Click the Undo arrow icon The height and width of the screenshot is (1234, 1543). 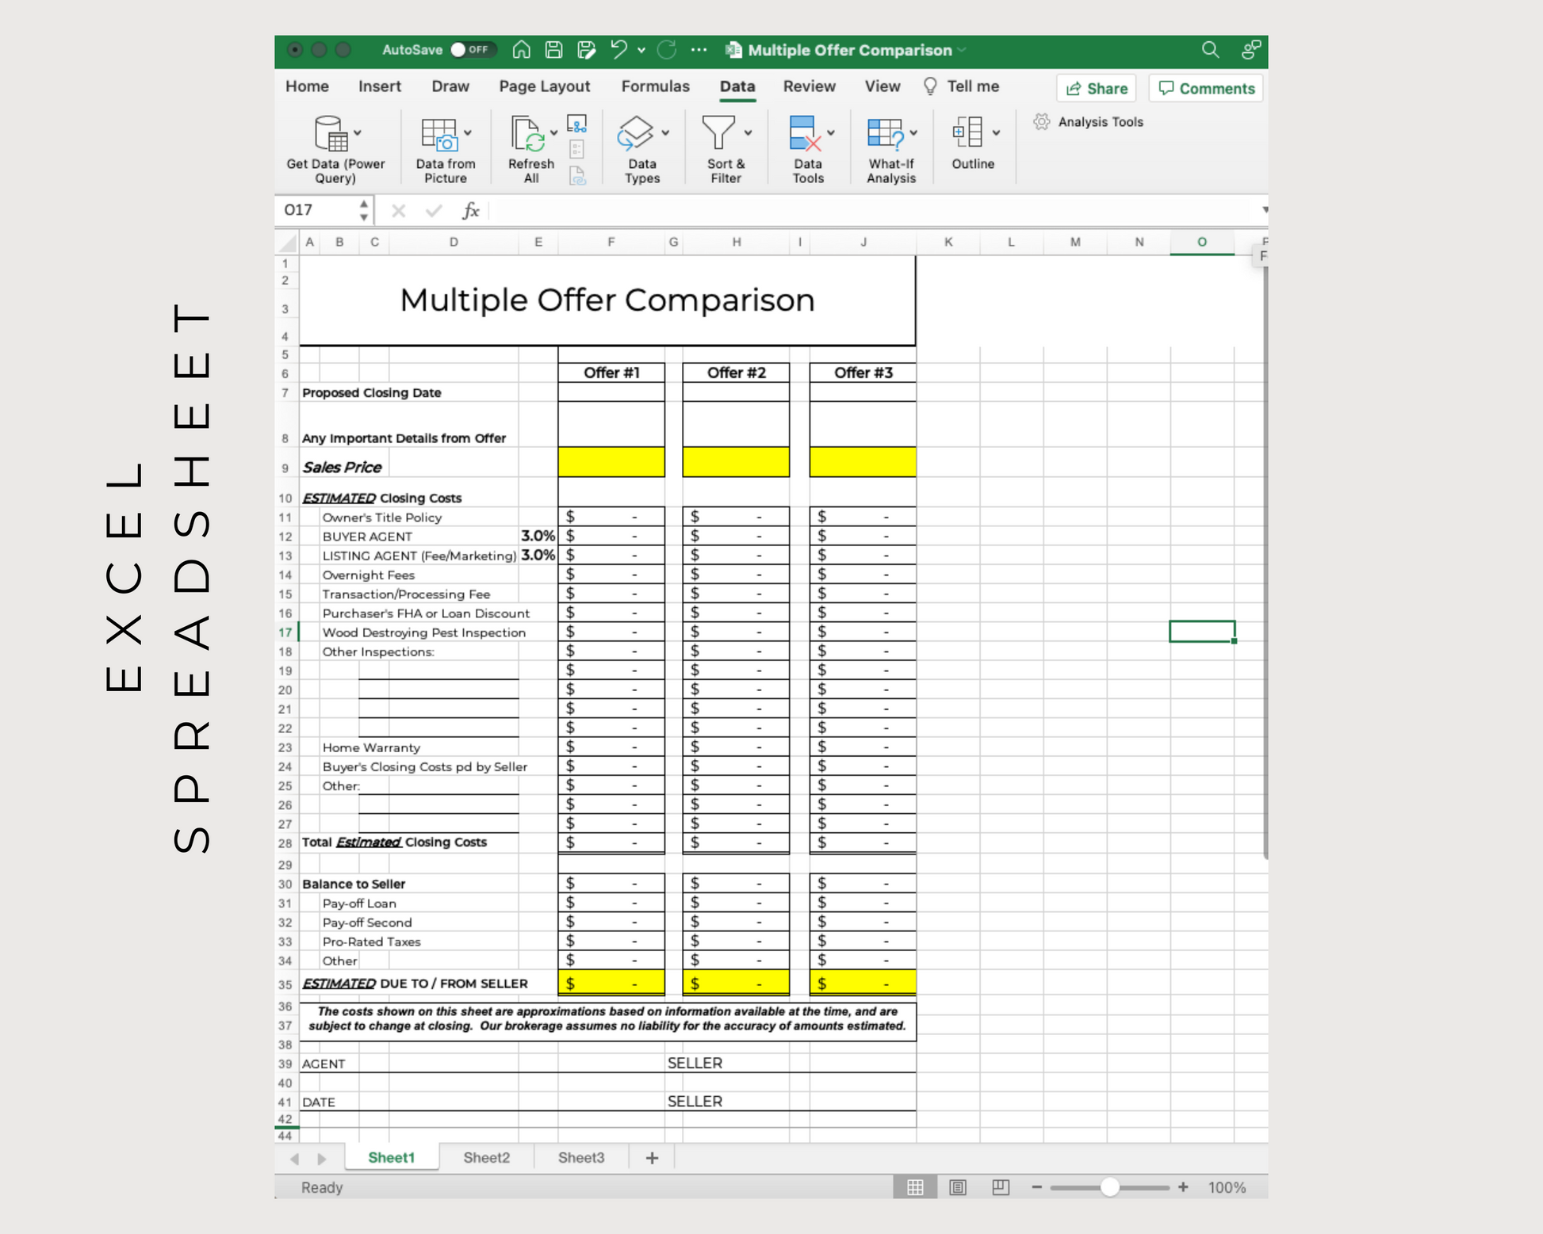618,50
